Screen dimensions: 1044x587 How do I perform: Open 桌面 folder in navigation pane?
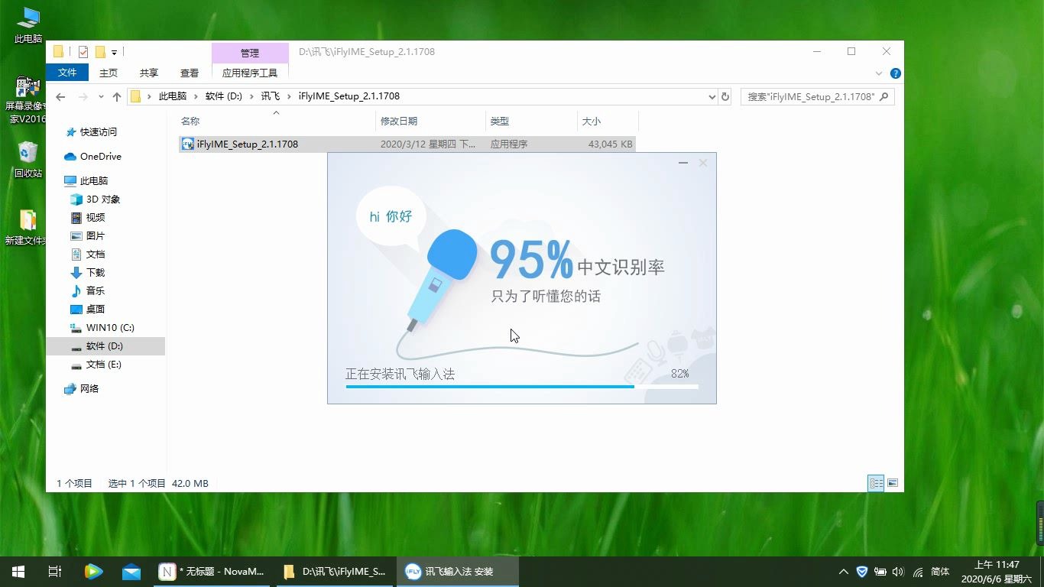point(95,309)
